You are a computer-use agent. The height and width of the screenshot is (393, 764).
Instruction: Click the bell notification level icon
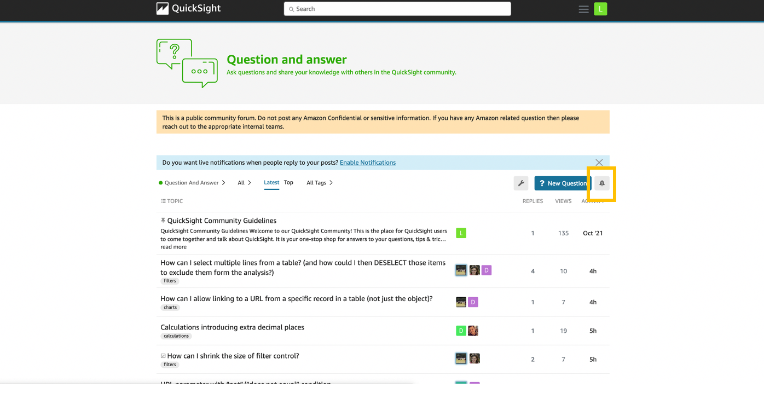(x=602, y=183)
